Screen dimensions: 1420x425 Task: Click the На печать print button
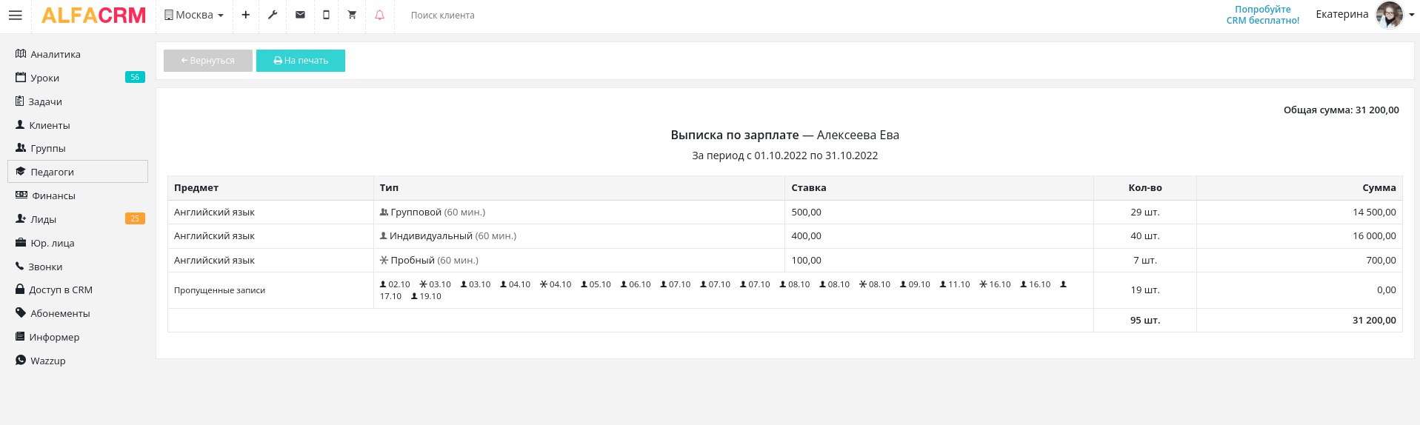[301, 61]
